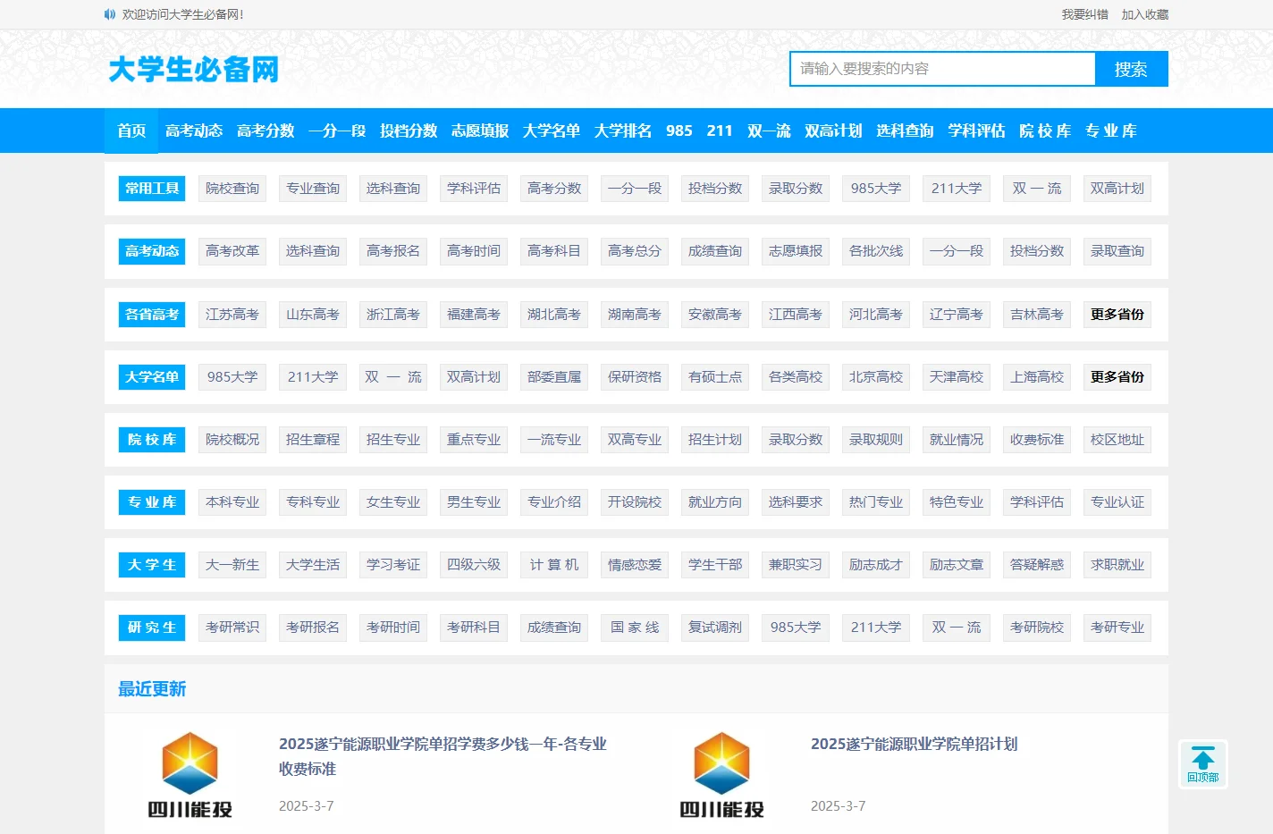Click the 专业认证 link

point(1117,502)
